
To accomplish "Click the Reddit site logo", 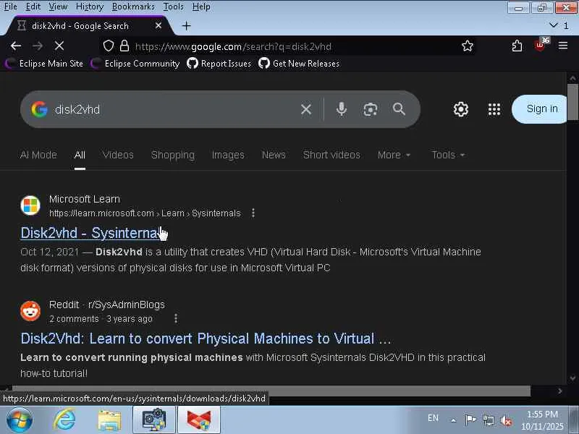I will point(30,311).
